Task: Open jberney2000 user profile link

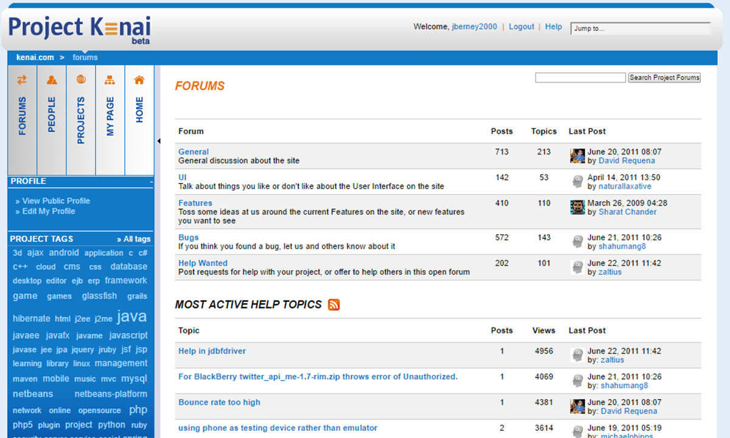Action: point(474,27)
